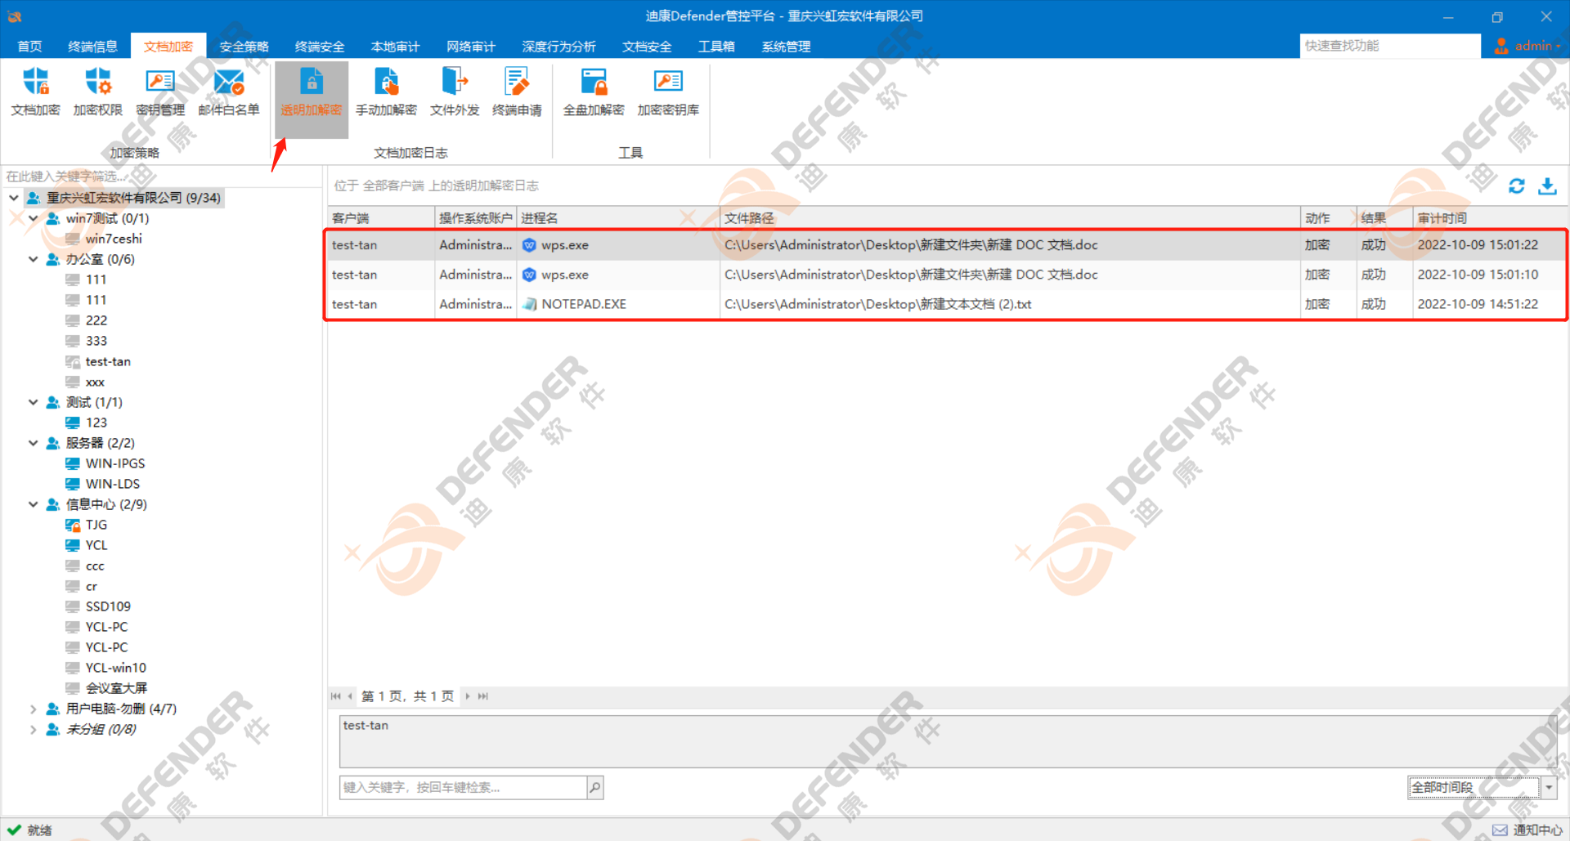Select log row timed 15:01:22

click(947, 245)
